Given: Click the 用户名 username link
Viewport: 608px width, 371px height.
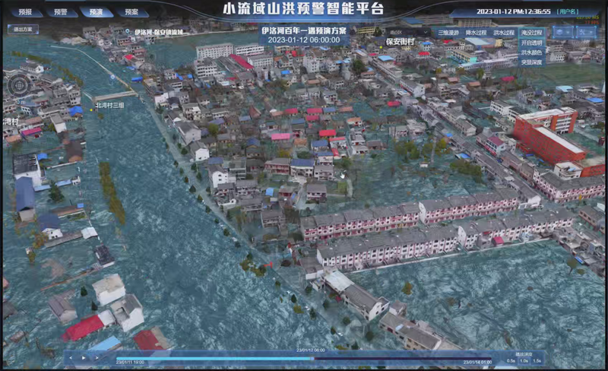Looking at the screenshot, I should [x=568, y=11].
